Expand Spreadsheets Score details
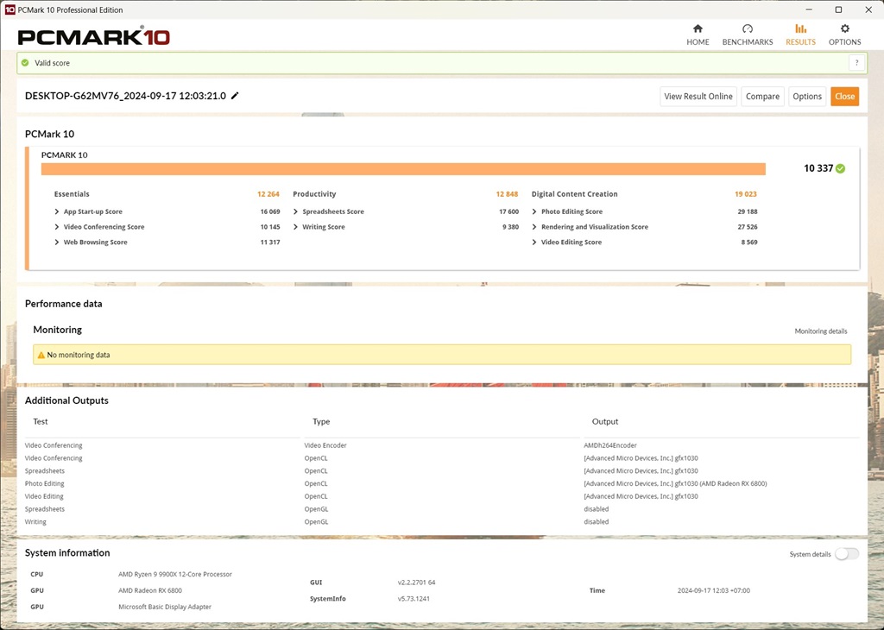Screen dimensions: 884x630 coord(296,211)
